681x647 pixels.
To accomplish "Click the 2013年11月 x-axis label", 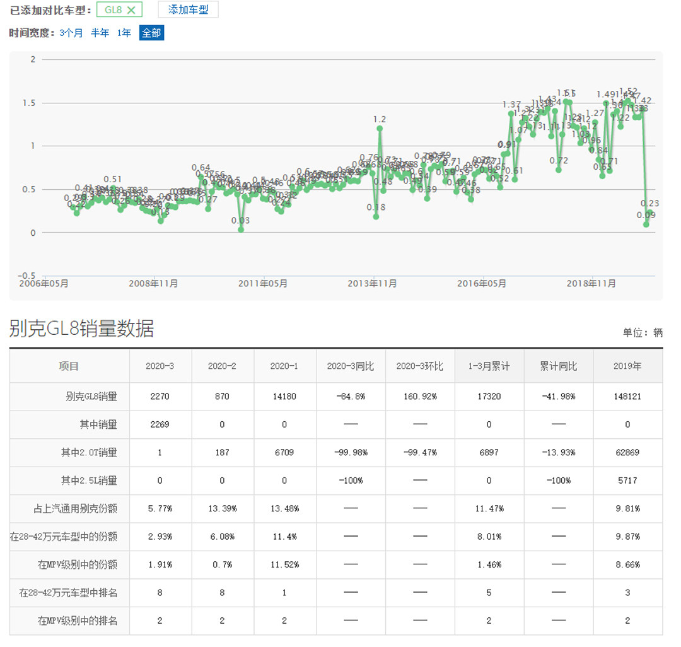I will point(372,284).
